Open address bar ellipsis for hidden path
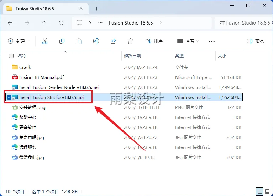273x196 pixels. coord(100,23)
